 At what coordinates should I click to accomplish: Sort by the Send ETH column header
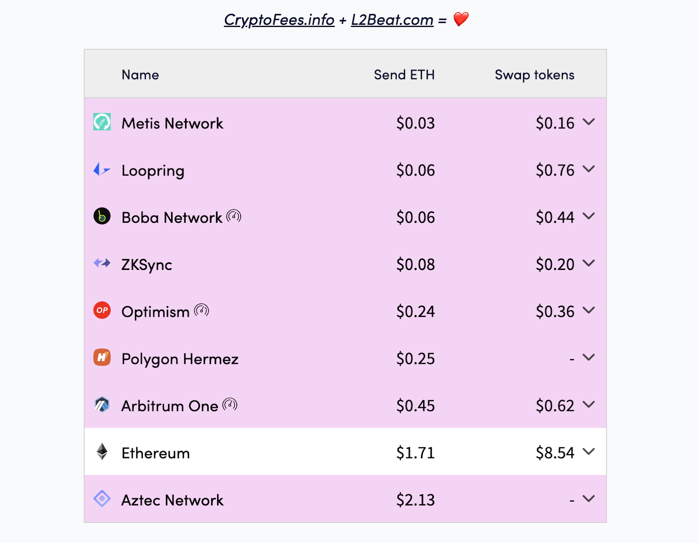[404, 75]
